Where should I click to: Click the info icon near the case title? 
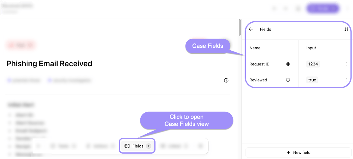tap(226, 80)
